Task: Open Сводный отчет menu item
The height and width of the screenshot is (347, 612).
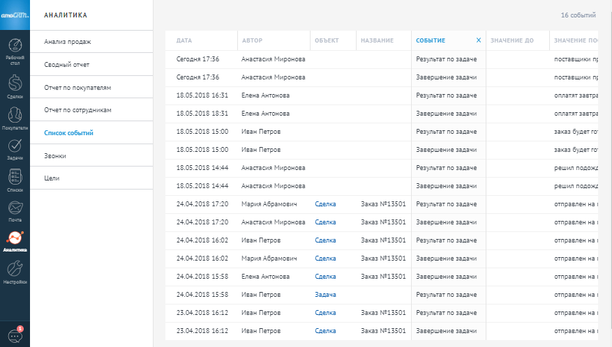Action: click(66, 65)
